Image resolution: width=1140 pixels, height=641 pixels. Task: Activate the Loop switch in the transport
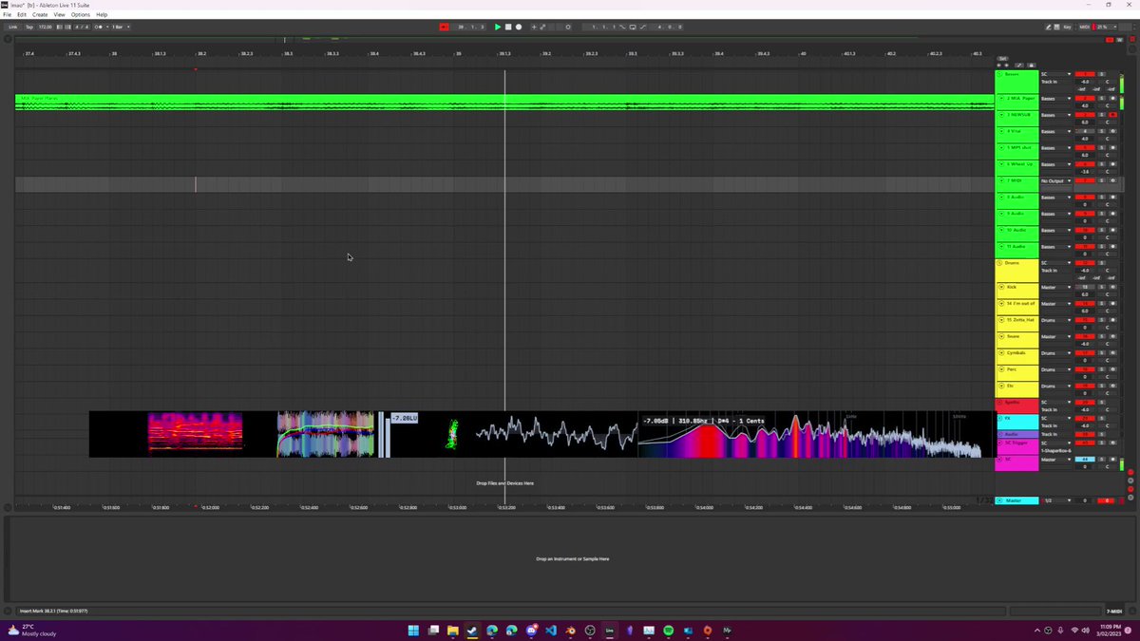pos(632,27)
